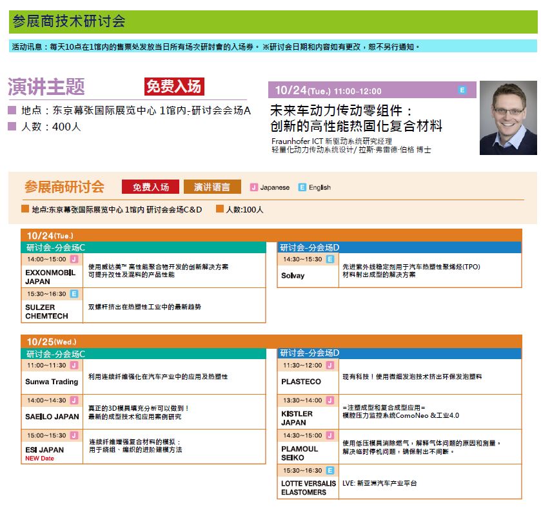Select 研讨会-分会场C header under 10/24
The image size is (541, 507).
pyautogui.click(x=144, y=247)
